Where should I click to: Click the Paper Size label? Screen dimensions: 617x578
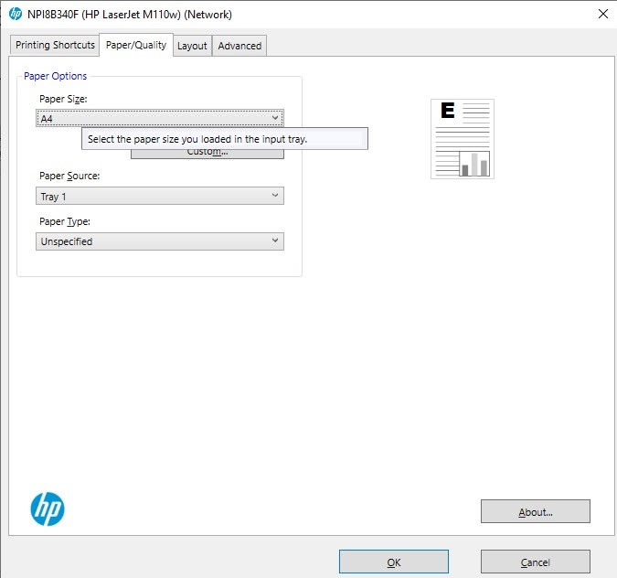pos(63,99)
